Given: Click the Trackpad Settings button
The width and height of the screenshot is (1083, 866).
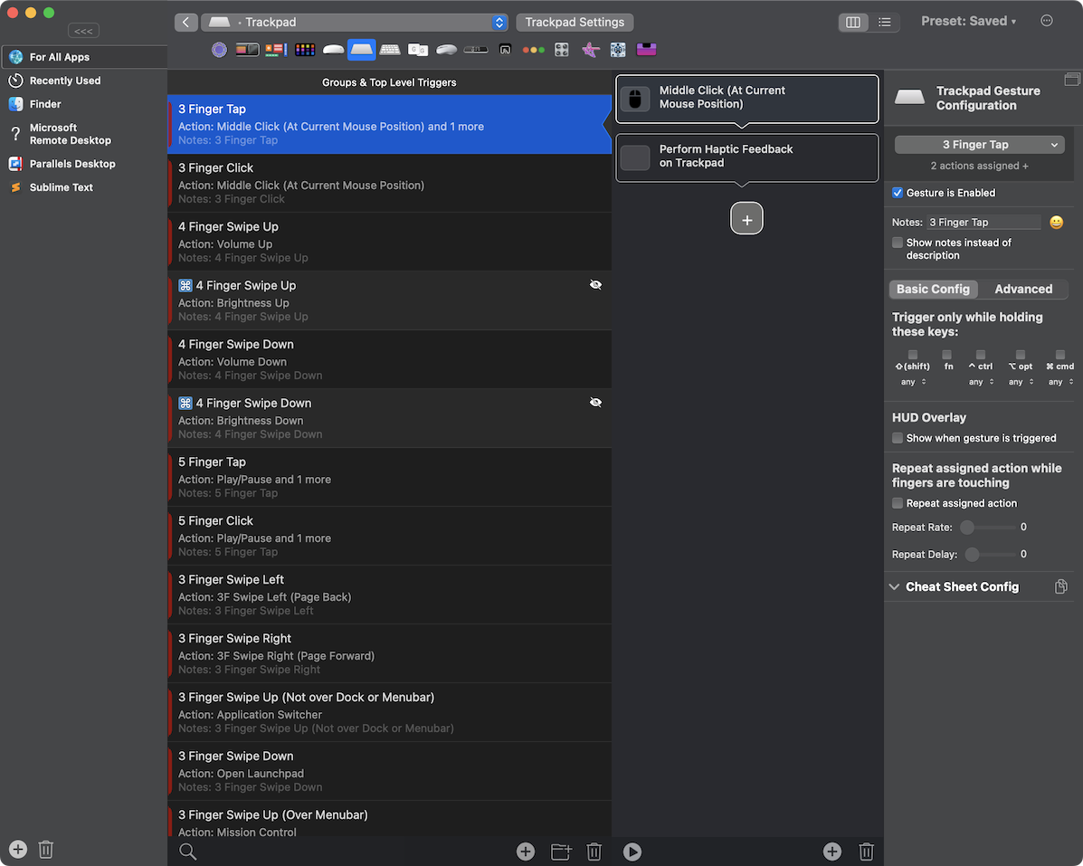Looking at the screenshot, I should (x=575, y=23).
